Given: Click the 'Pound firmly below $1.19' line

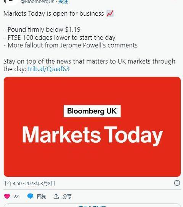Looking at the screenshot, I should point(42,29).
